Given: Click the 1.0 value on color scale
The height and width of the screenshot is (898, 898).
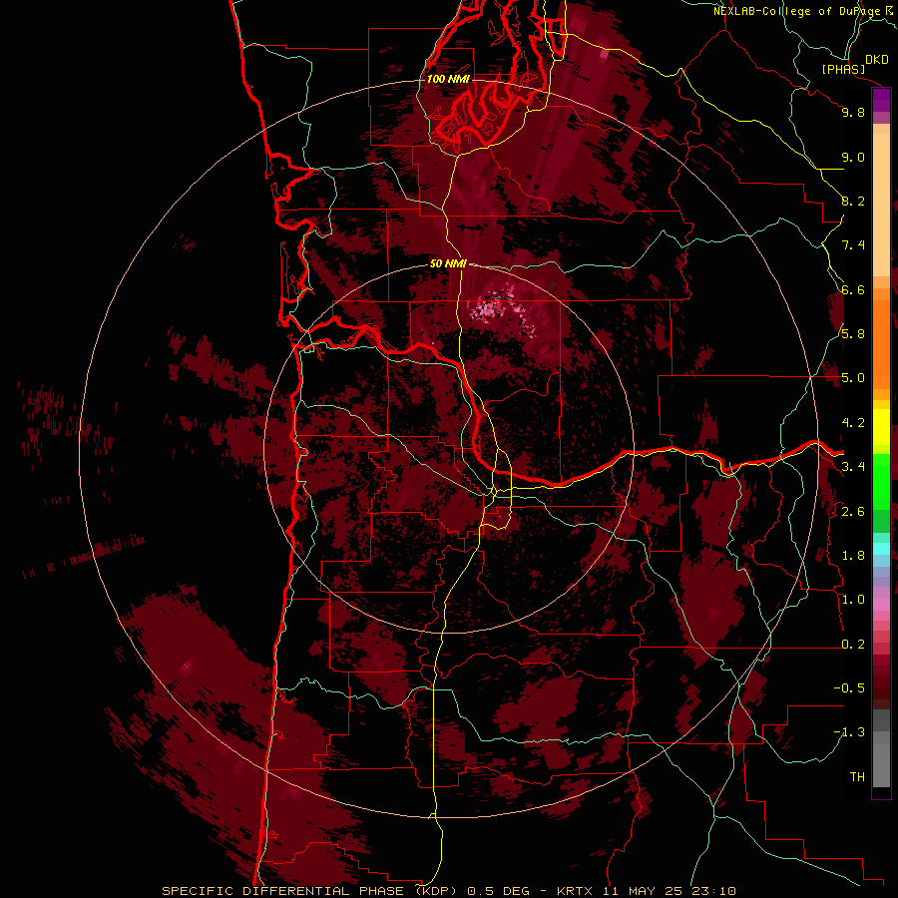Looking at the screenshot, I should click(853, 601).
